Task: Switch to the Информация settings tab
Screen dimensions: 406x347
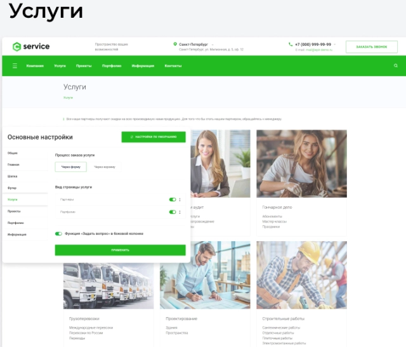Action: pyautogui.click(x=25, y=235)
